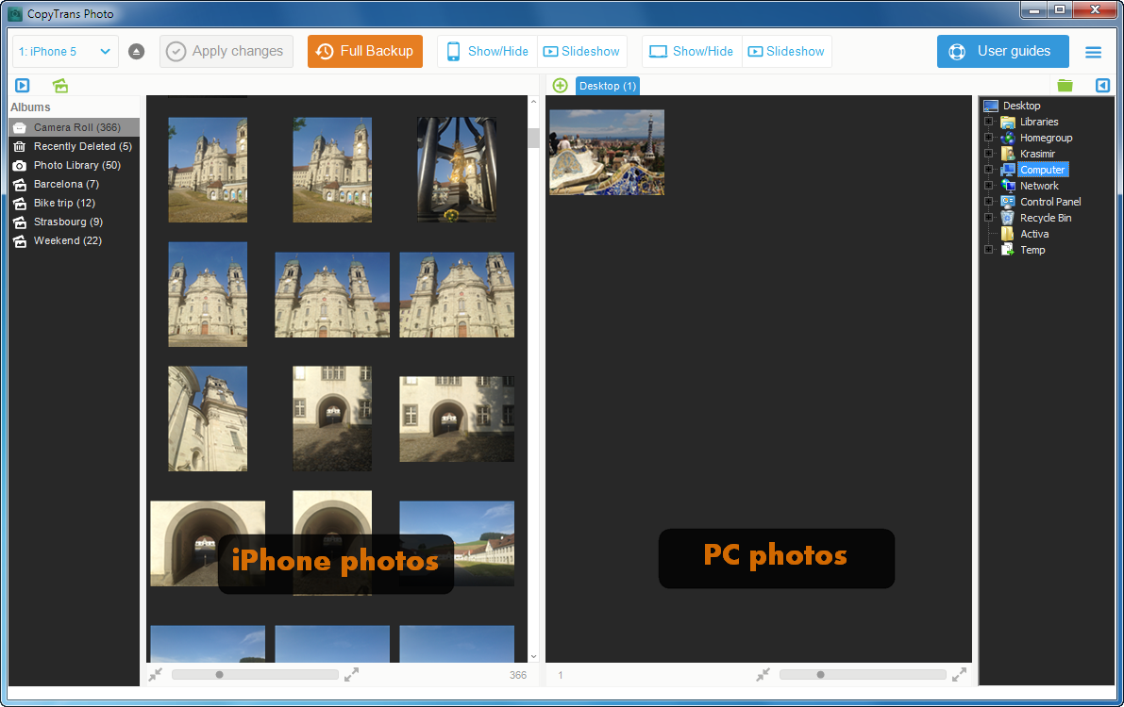Click the Barcelona album icon
The height and width of the screenshot is (707, 1124).
coord(20,184)
